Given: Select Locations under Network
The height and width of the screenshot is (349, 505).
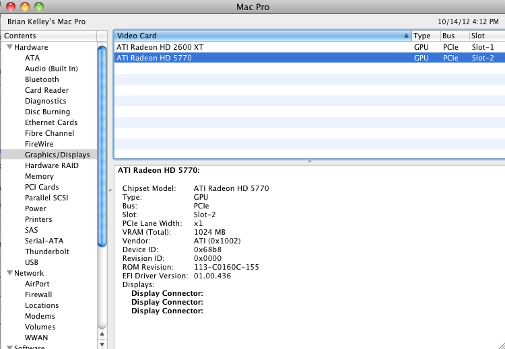Looking at the screenshot, I should (x=42, y=305).
